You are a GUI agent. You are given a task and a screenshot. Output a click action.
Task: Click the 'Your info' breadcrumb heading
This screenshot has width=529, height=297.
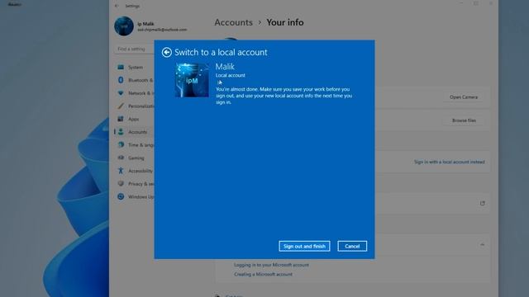[285, 22]
